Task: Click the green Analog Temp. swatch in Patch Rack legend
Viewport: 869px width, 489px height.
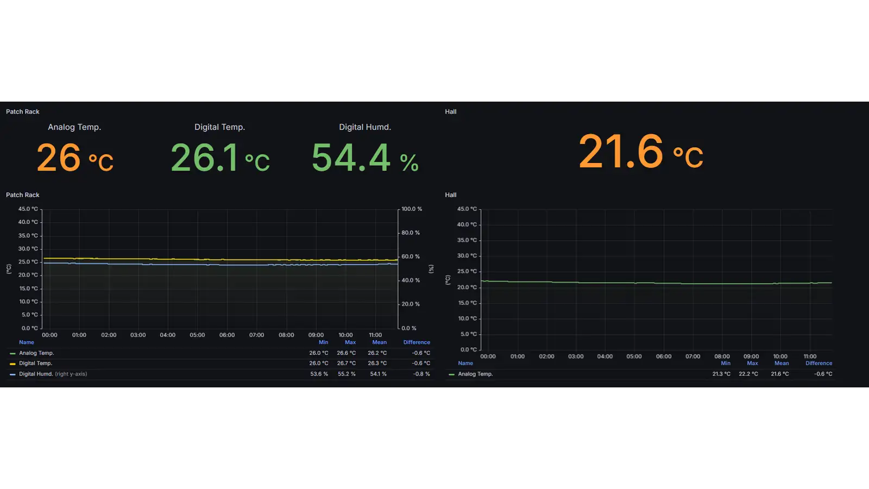Action: click(x=12, y=353)
